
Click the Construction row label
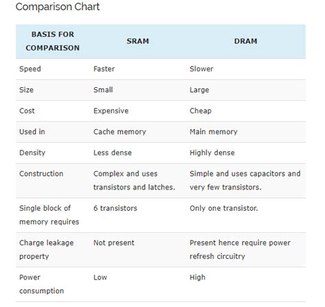point(41,174)
